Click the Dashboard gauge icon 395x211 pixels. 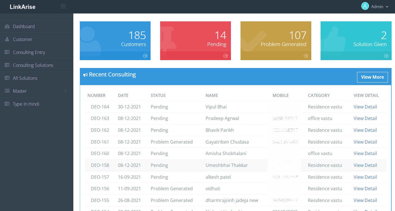tap(7, 26)
